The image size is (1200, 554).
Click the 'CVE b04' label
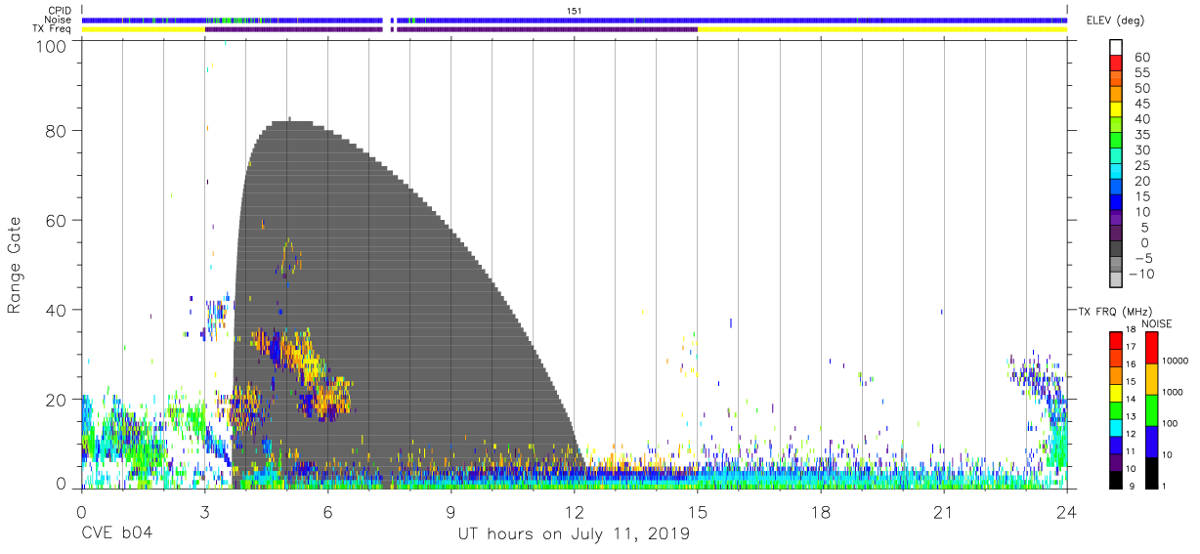116,534
